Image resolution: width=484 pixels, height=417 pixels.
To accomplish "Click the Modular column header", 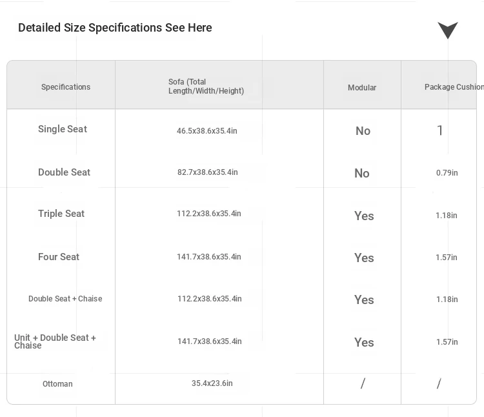I will click(x=362, y=88).
